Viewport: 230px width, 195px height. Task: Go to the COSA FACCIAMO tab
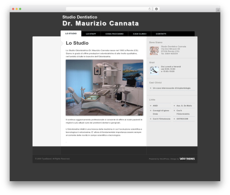tap(115, 34)
